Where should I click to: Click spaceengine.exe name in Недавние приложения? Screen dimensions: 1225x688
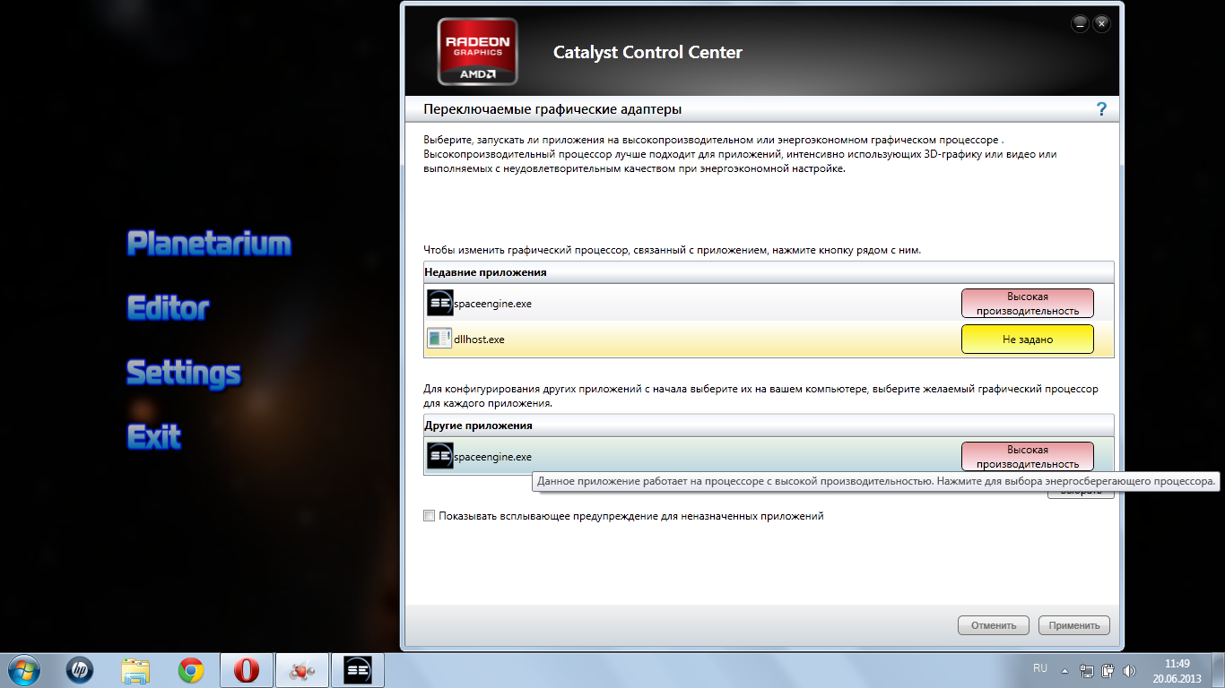492,304
